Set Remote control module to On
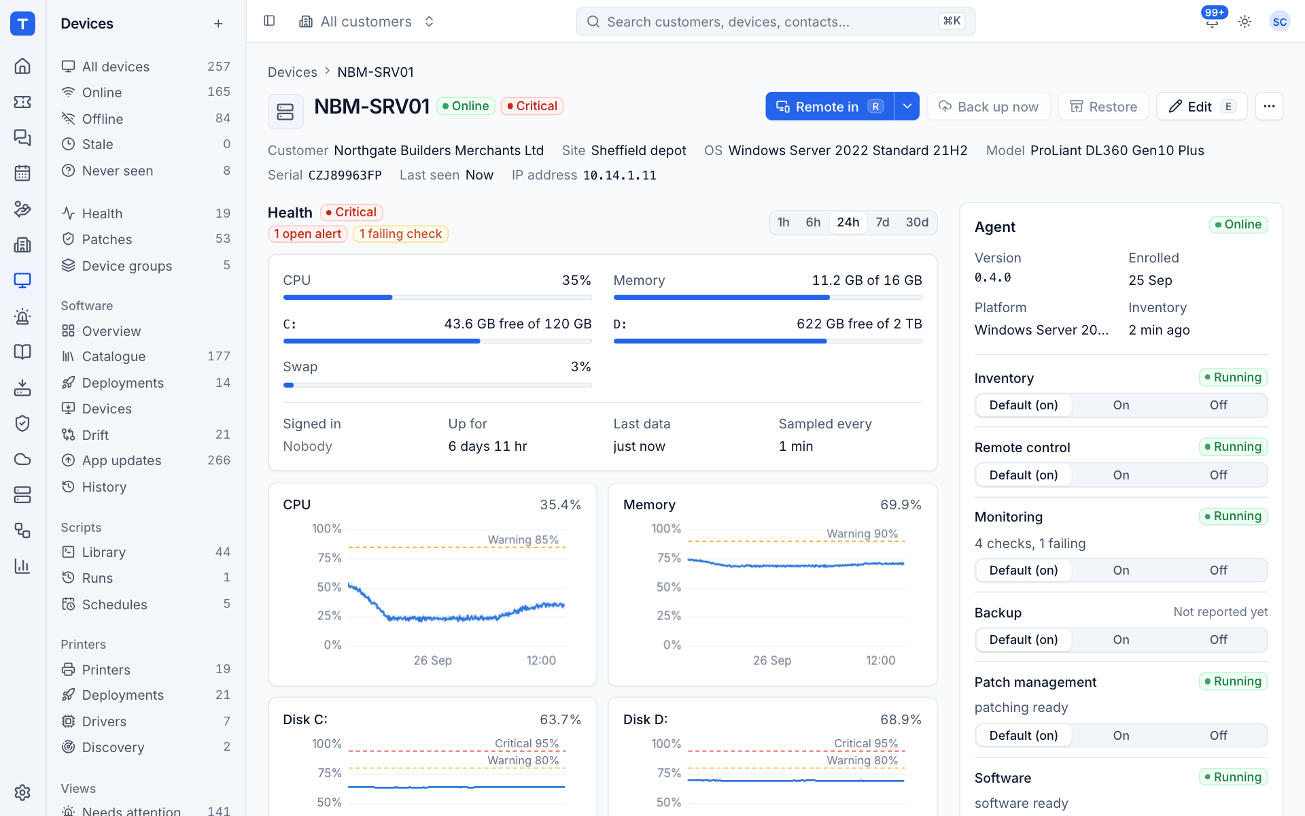The width and height of the screenshot is (1305, 816). 1121,475
